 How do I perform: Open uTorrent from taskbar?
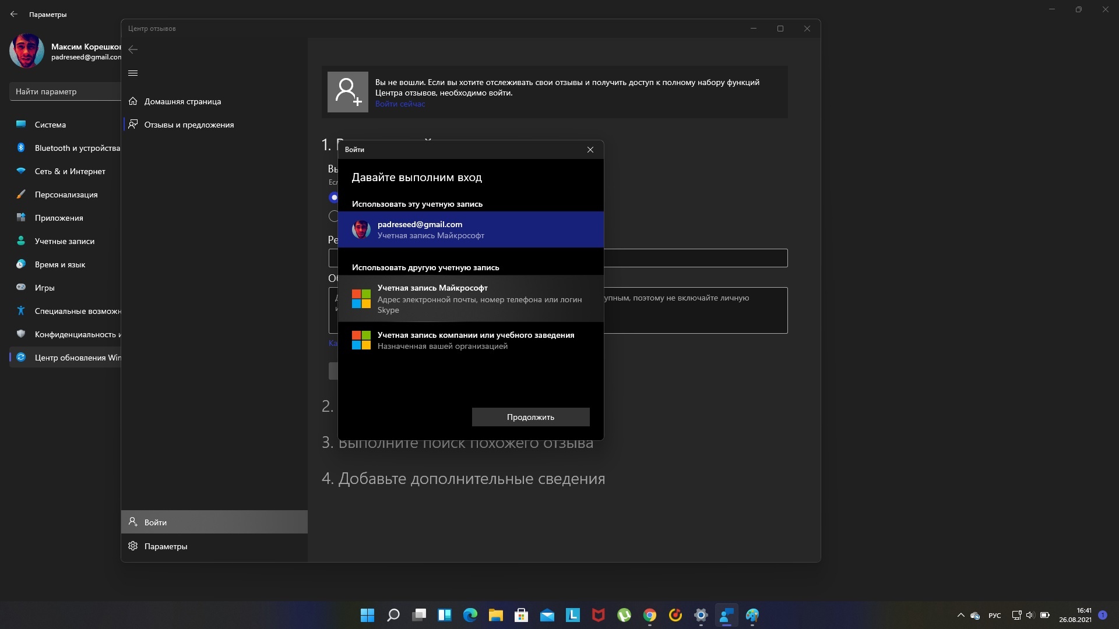point(624,615)
